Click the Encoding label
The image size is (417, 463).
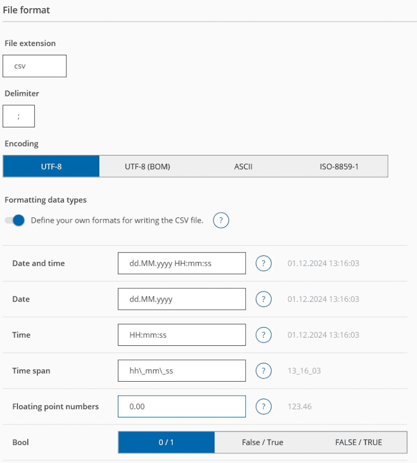22,144
